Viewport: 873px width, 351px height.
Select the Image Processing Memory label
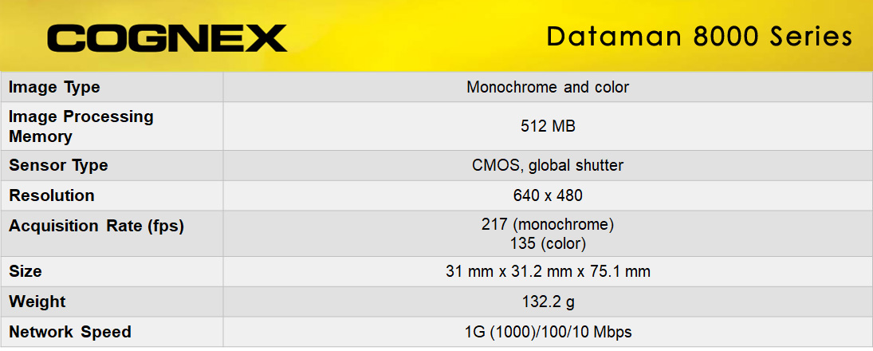[81, 127]
